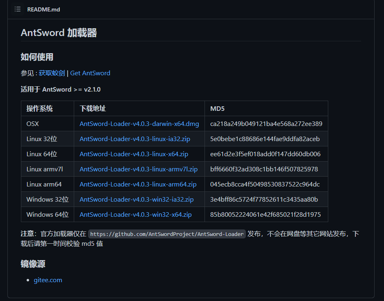Download the linux-armv7l.zip loader
Viewport: 384px width, 301px height.
click(139, 169)
